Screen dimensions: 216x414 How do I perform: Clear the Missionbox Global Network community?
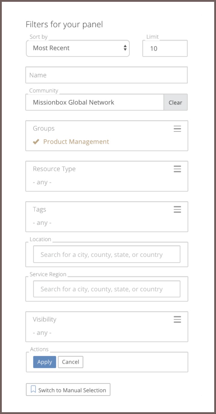point(175,102)
